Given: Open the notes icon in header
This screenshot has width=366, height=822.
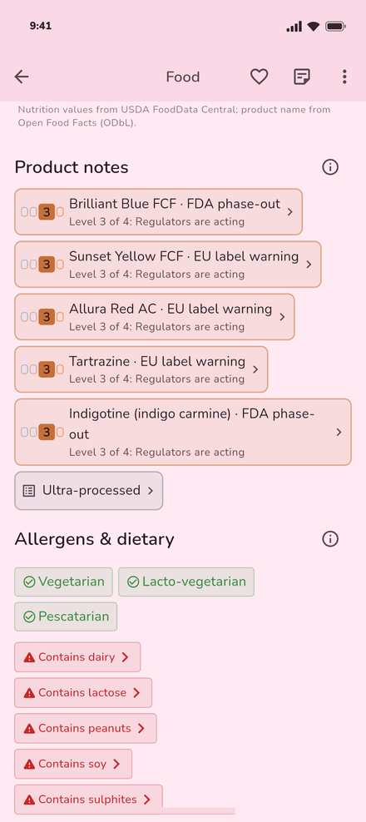Looking at the screenshot, I should point(301,77).
